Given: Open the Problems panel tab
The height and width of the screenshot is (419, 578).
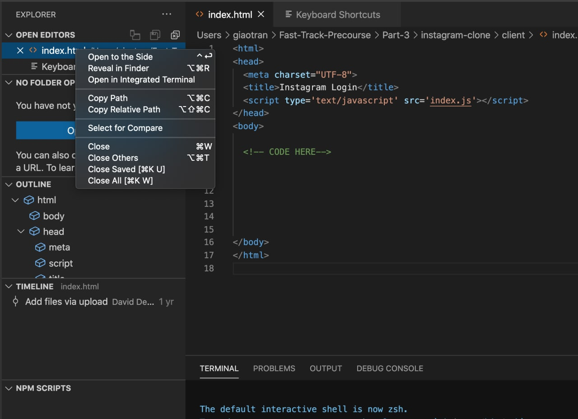Looking at the screenshot, I should click(x=274, y=368).
